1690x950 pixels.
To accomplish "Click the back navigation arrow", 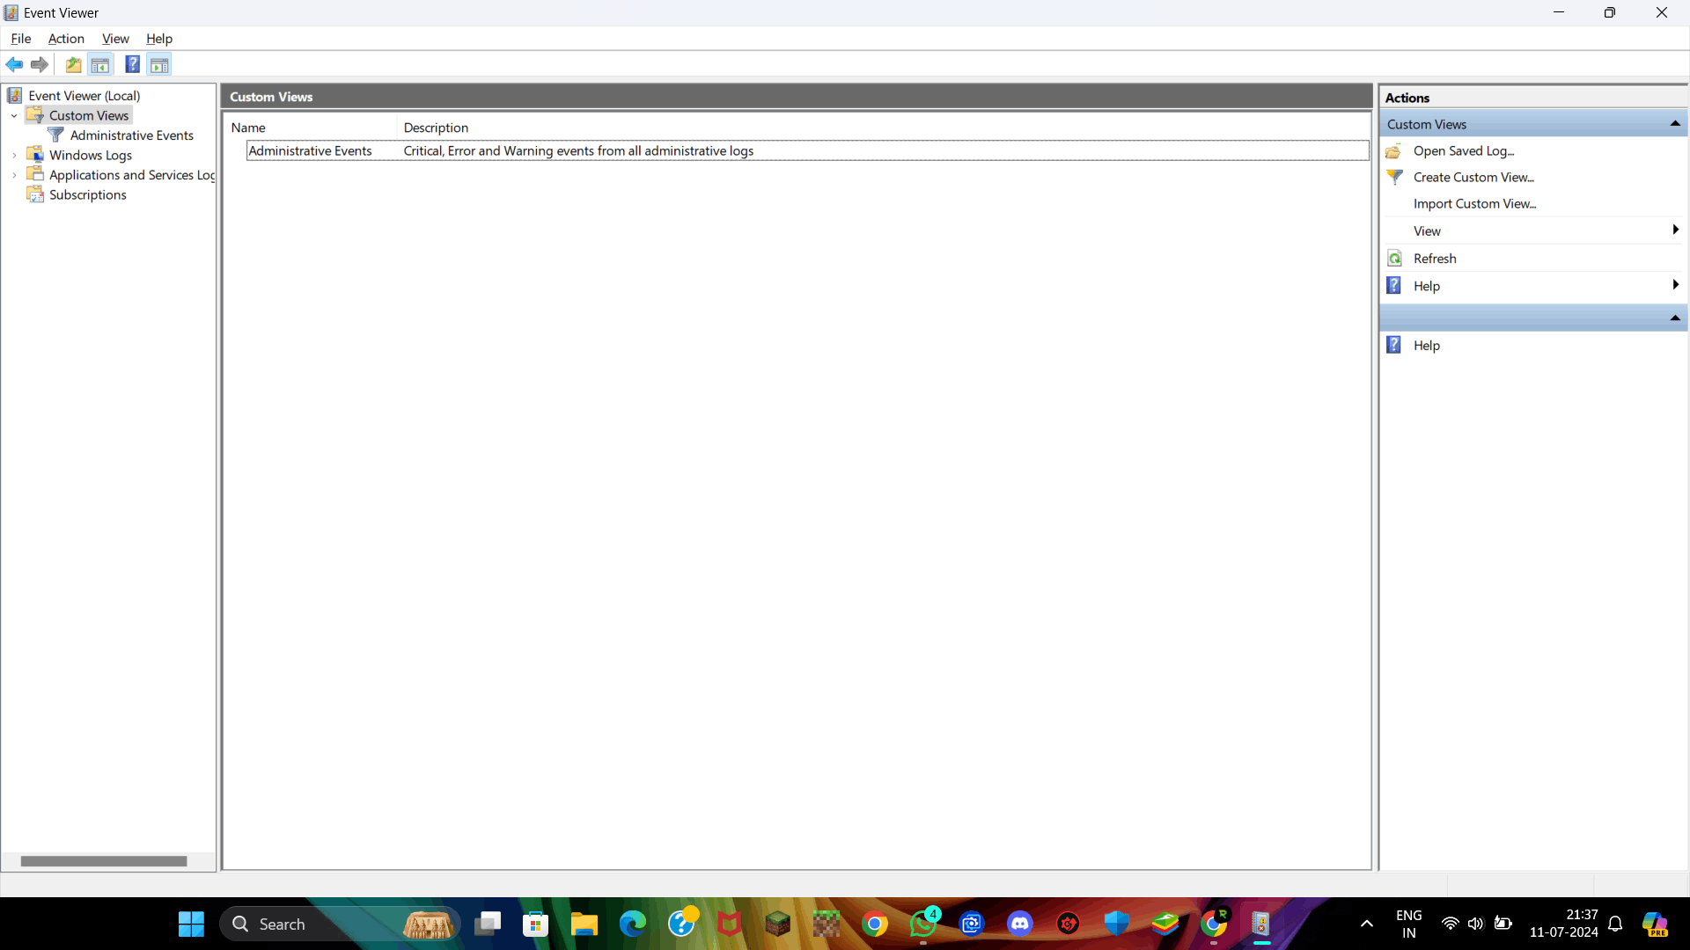I will click(x=14, y=64).
